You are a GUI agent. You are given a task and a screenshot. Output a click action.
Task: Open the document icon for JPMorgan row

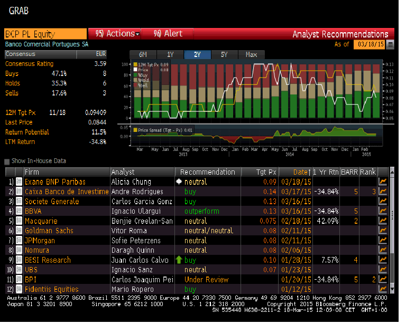pyautogui.click(x=19, y=240)
